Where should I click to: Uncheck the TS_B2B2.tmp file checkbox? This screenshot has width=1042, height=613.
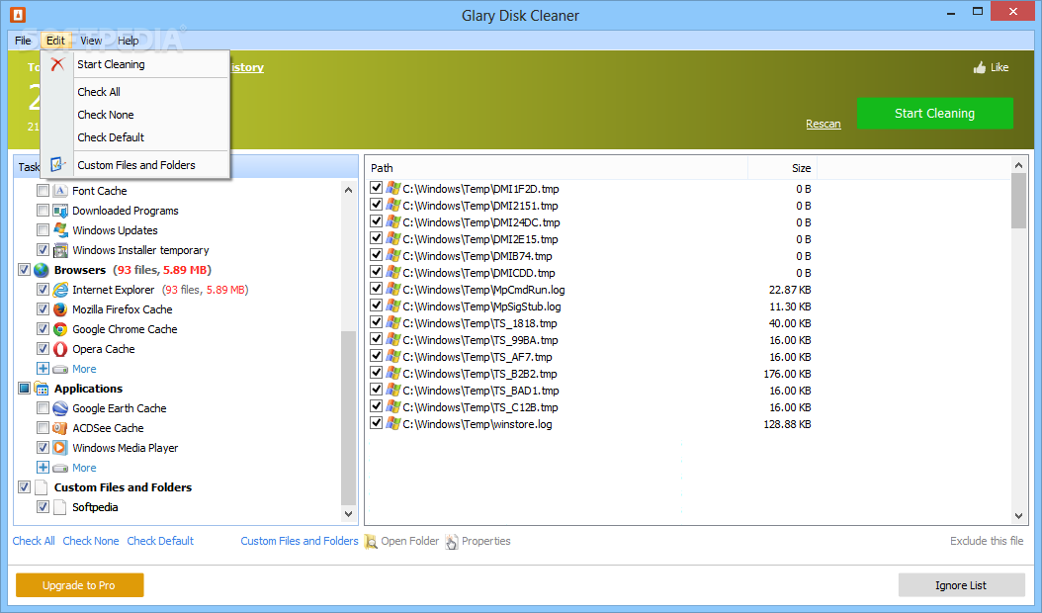click(376, 373)
